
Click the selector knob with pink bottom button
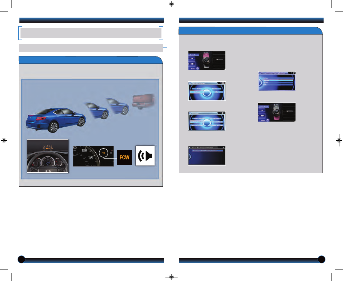[277, 113]
